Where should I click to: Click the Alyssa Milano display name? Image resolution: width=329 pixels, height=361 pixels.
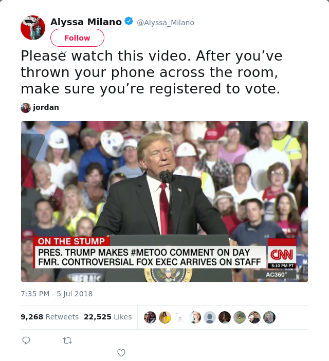pos(86,22)
